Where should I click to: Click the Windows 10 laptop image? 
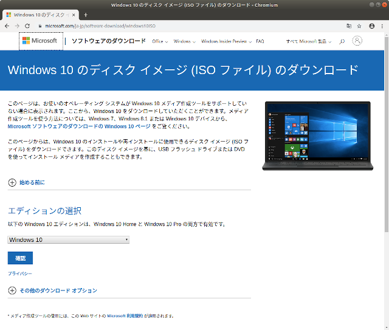pos(317,136)
